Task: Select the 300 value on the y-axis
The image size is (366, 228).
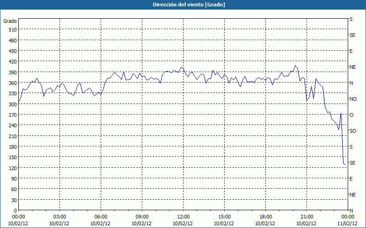Action: click(x=13, y=104)
